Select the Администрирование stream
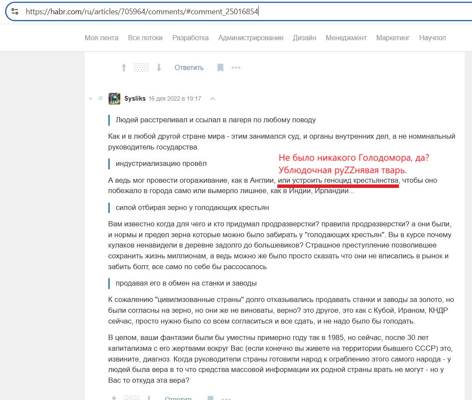The width and height of the screenshot is (472, 400). [x=251, y=38]
